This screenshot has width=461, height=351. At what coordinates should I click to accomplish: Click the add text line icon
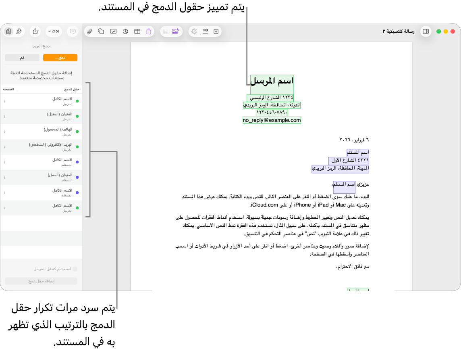[205, 31]
